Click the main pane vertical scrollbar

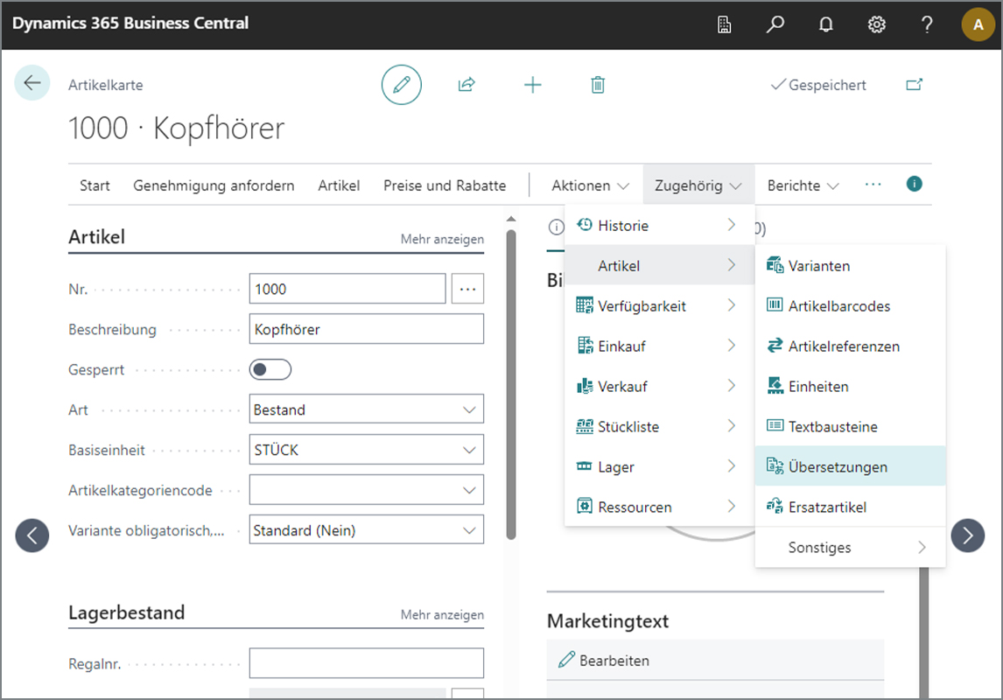(510, 385)
